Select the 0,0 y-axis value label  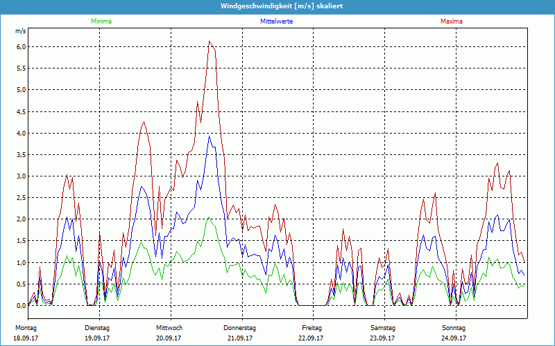21,305
